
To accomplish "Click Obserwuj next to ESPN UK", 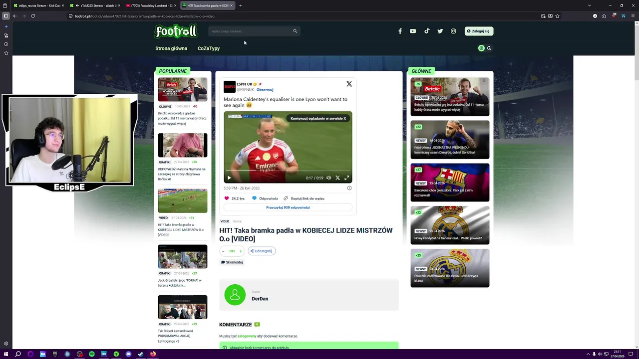I will [265, 90].
